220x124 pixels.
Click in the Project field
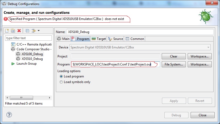pyautogui.click(x=115, y=56)
